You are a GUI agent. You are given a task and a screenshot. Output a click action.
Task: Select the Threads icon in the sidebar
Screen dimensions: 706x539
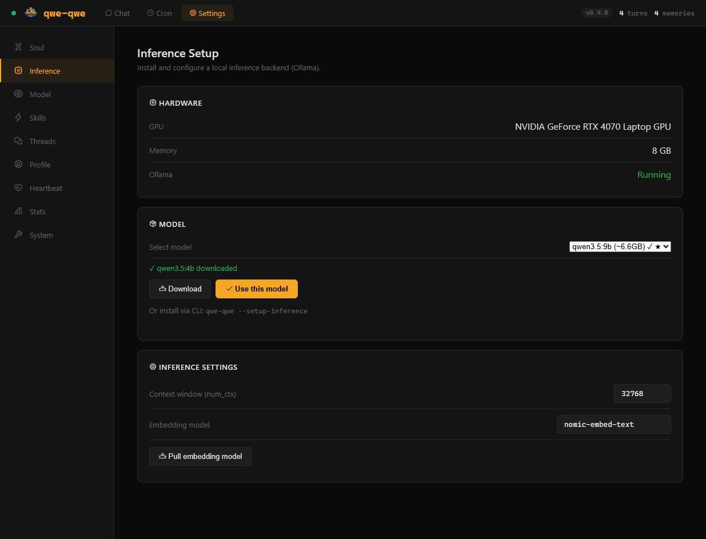pyautogui.click(x=19, y=141)
